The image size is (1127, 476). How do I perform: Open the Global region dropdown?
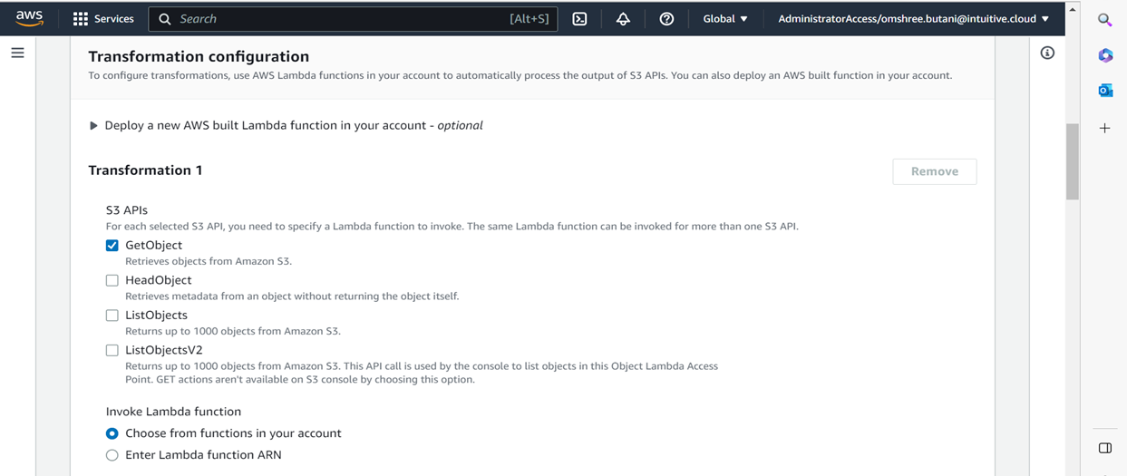(725, 19)
